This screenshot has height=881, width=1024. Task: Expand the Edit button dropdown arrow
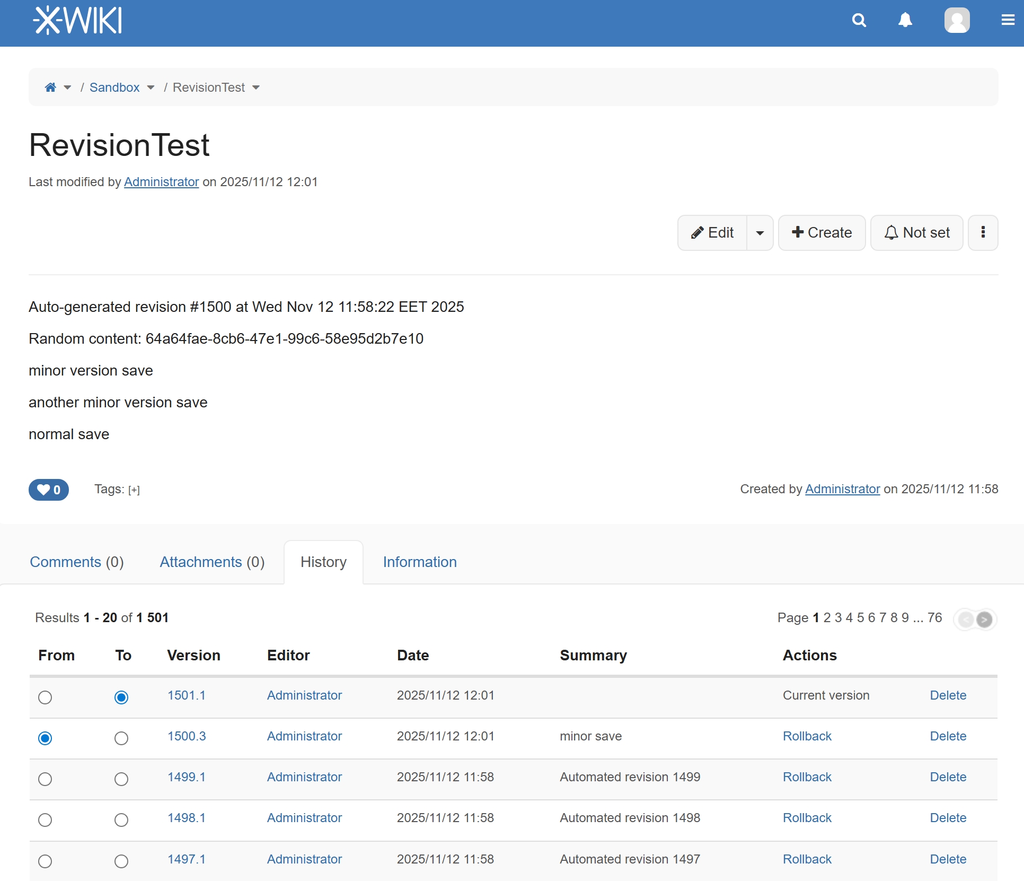pos(760,233)
